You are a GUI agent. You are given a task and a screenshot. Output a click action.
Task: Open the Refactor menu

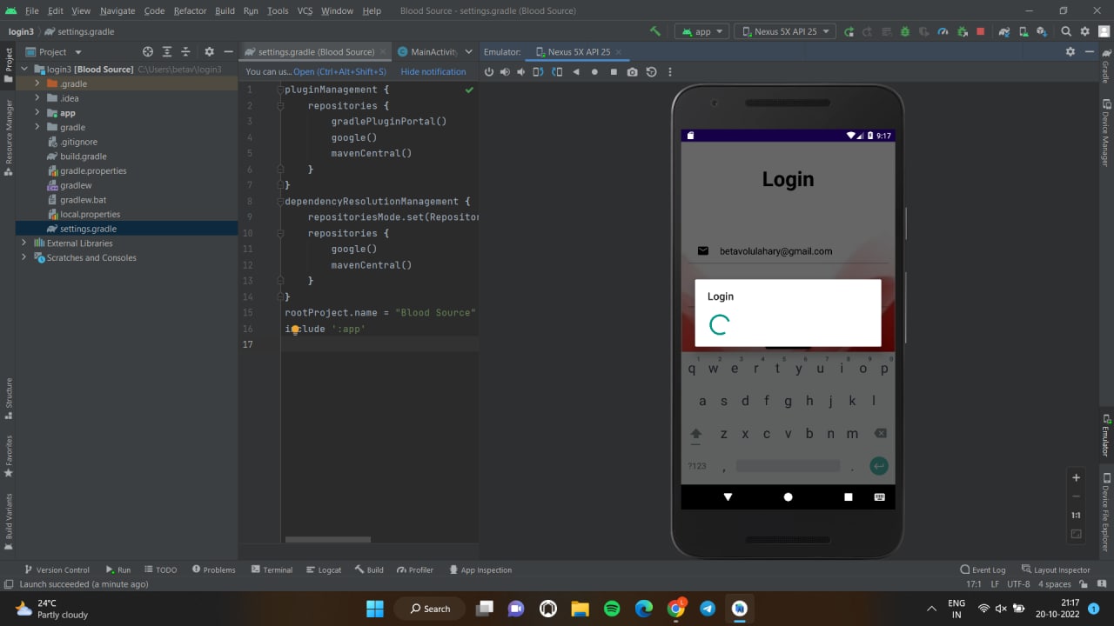[190, 10]
